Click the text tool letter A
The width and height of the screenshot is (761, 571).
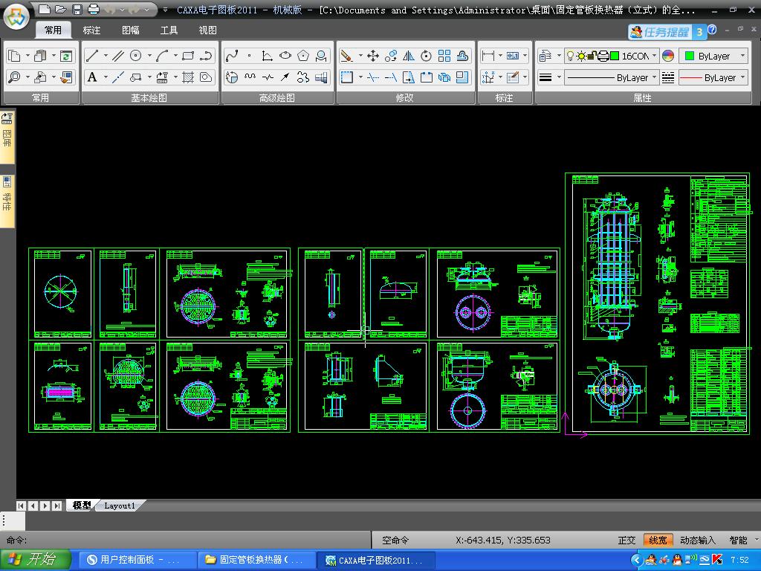[92, 77]
